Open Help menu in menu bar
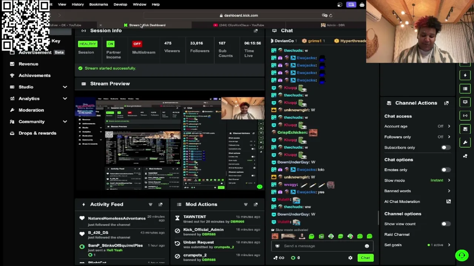 click(156, 4)
